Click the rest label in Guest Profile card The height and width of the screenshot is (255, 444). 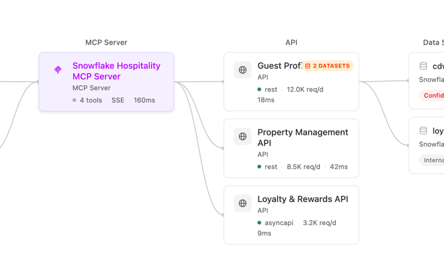coord(271,90)
